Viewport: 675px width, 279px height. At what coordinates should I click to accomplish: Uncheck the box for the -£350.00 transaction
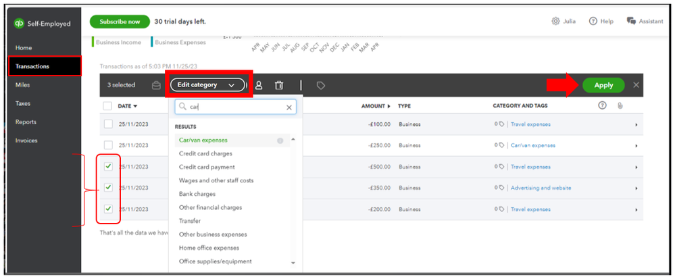(109, 187)
